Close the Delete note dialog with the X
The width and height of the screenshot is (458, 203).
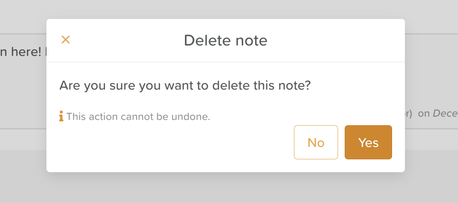pos(65,40)
